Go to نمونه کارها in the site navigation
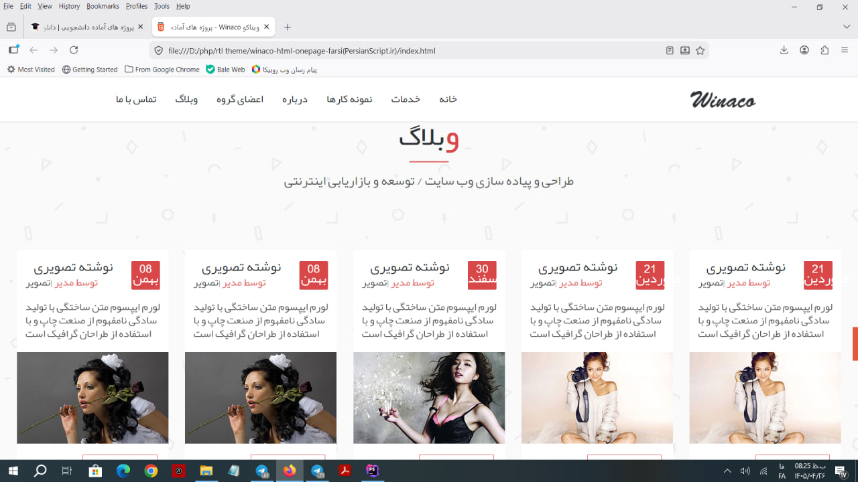 coord(349,99)
